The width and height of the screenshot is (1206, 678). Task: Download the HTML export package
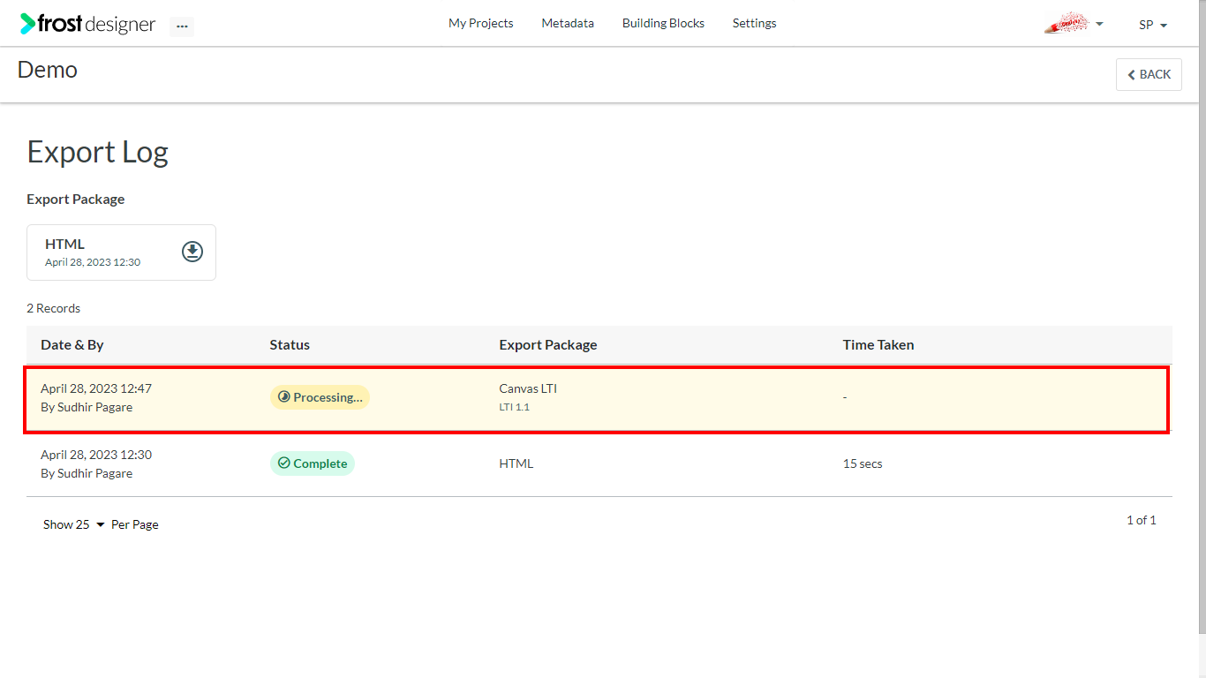pyautogui.click(x=192, y=252)
